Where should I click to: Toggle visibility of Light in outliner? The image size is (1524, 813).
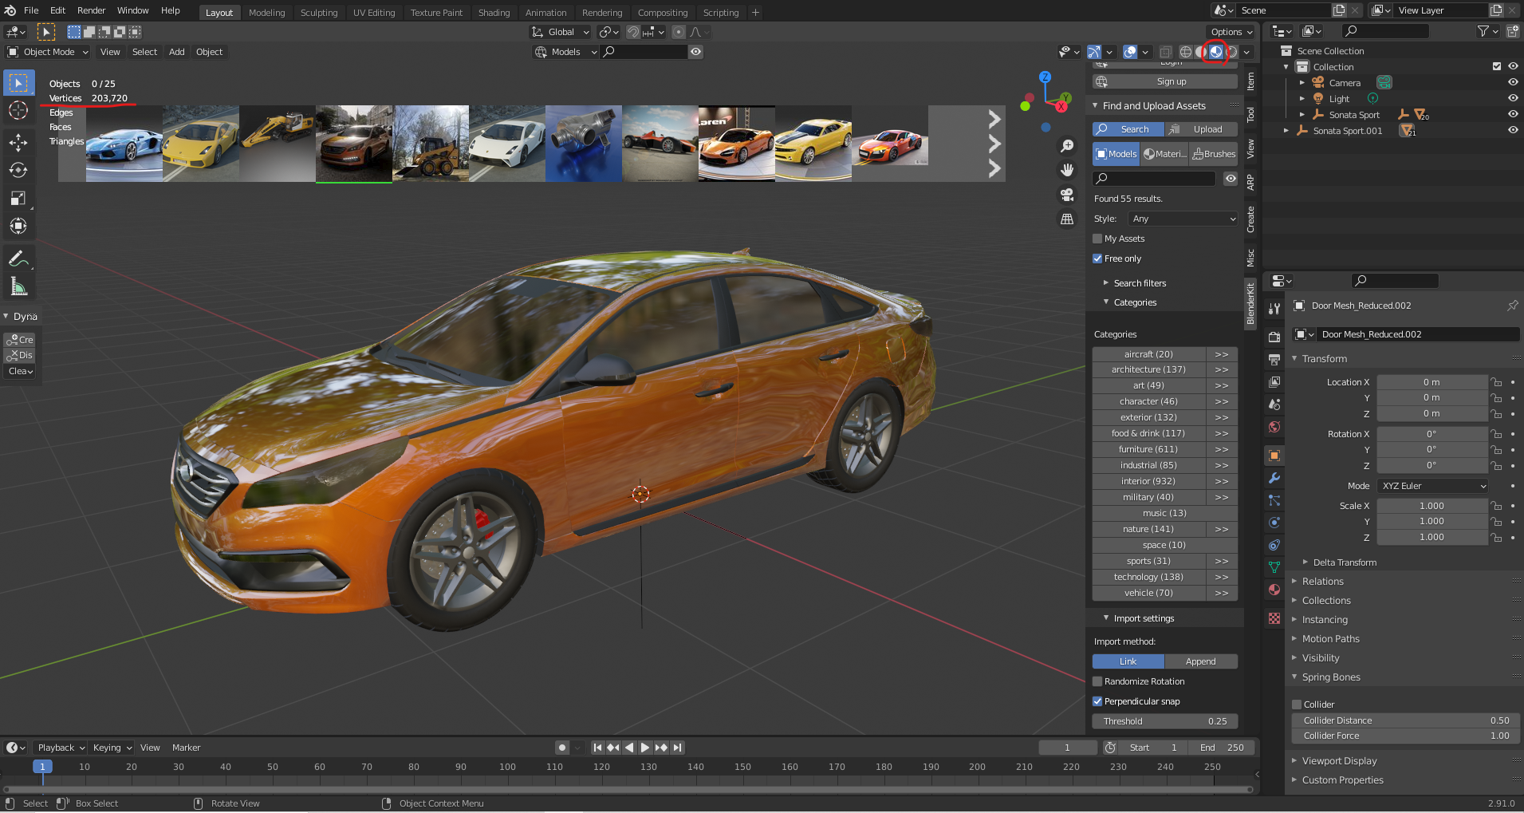tap(1513, 98)
